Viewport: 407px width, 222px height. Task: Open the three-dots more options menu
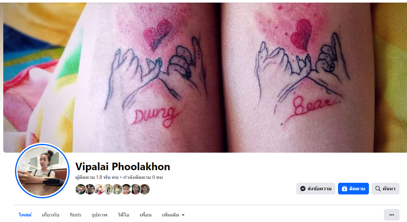392,215
